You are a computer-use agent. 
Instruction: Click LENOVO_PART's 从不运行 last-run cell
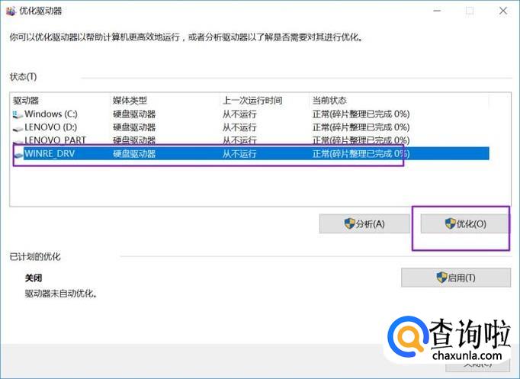[x=239, y=141]
